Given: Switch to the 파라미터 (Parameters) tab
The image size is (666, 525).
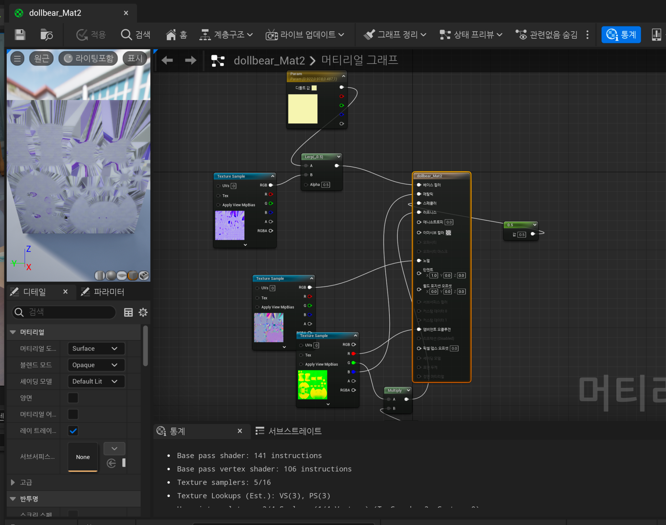Looking at the screenshot, I should 103,292.
